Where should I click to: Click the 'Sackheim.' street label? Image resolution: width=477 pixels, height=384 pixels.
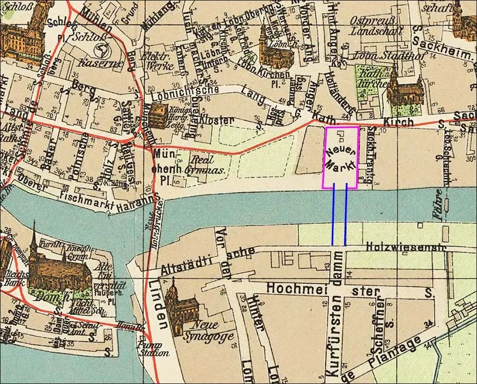coord(444,47)
